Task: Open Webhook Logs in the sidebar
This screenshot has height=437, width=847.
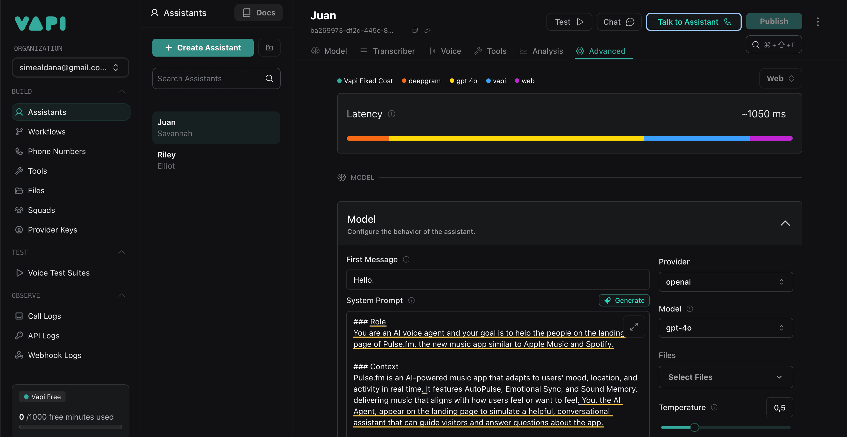Action: 71,355
